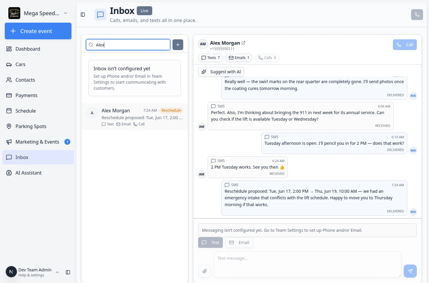Click the Email channel label in conversation row
This screenshot has height=283, width=429.
(124, 124)
